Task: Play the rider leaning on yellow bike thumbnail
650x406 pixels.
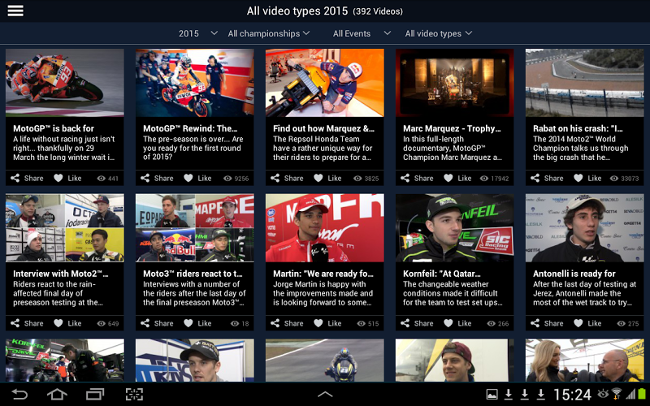Action: pos(324,83)
